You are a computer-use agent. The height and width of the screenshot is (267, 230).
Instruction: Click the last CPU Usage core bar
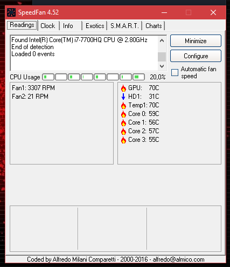[138, 77]
